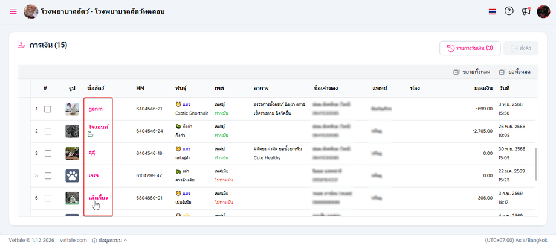Screen dimensions: 556x246
Task: Click the Asia/Bangkok timezone text
Action: [516, 240]
